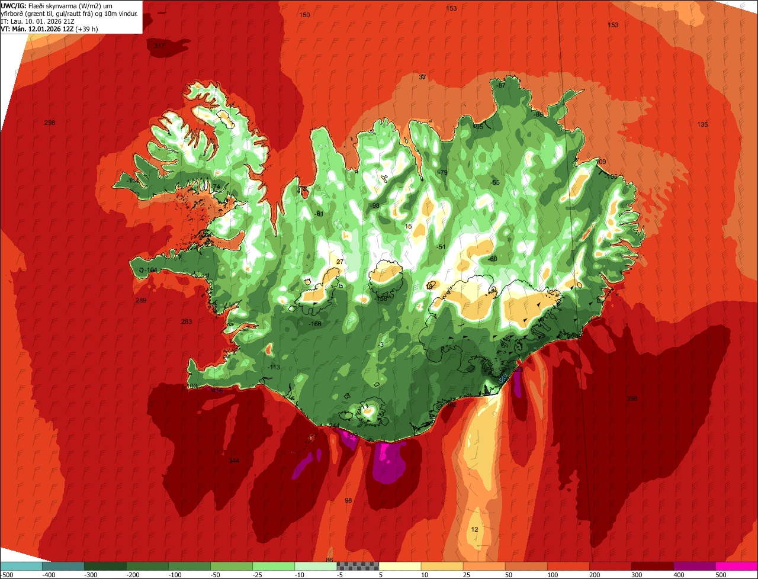758x579 pixels.
Task: Click the legend swatch between -300 and -200
Action: pos(105,565)
